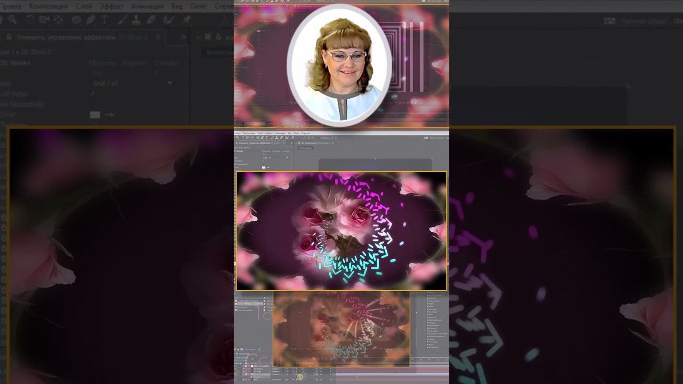This screenshot has width=683, height=384.
Task: Open the Окно menu in the large background menu bar
Action: (x=198, y=6)
